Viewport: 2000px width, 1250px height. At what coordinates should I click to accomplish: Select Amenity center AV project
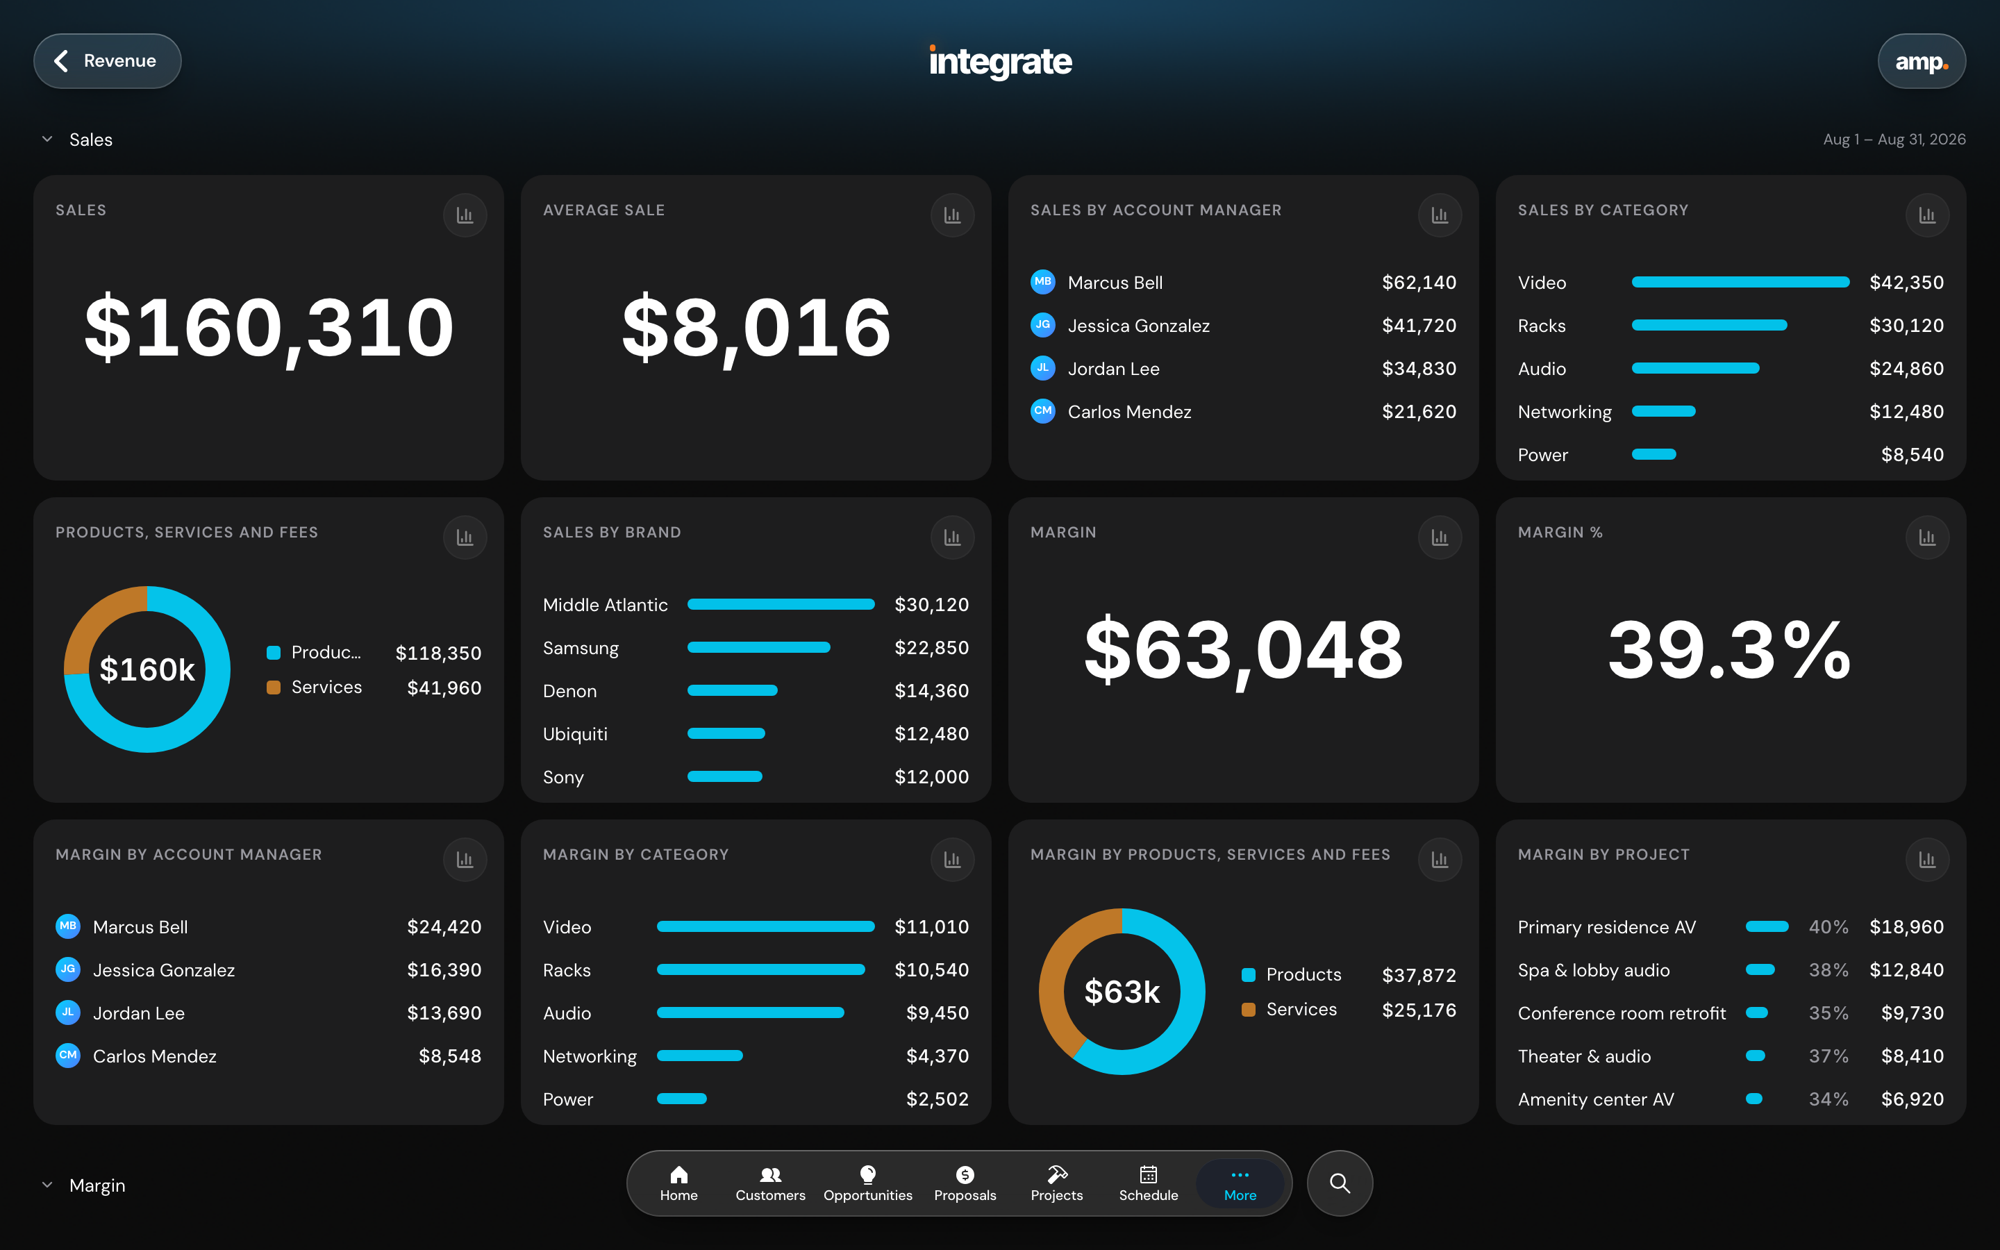pyautogui.click(x=1731, y=1099)
